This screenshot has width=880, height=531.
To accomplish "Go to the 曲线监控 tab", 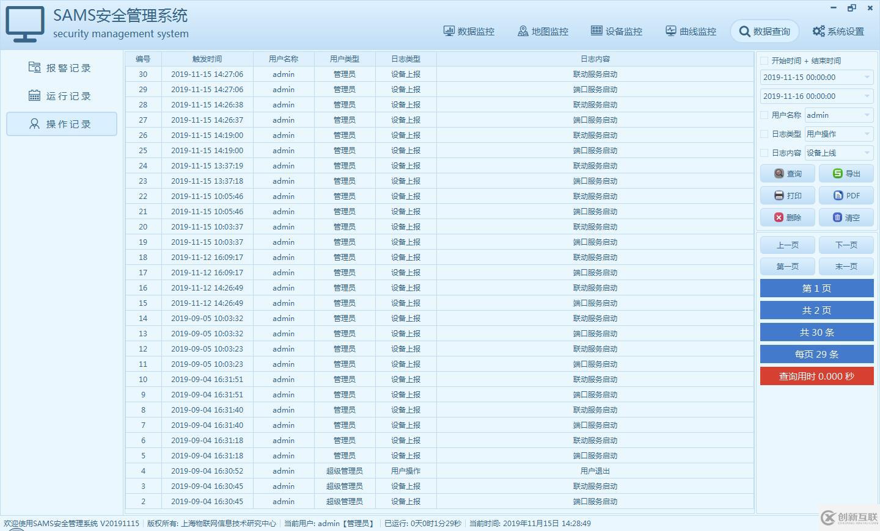I will click(x=691, y=31).
